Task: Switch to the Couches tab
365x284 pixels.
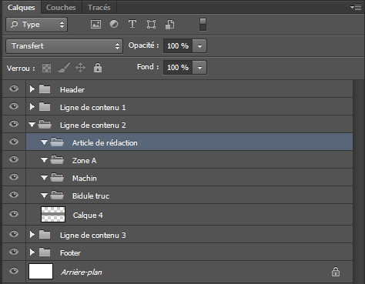Action: click(61, 8)
